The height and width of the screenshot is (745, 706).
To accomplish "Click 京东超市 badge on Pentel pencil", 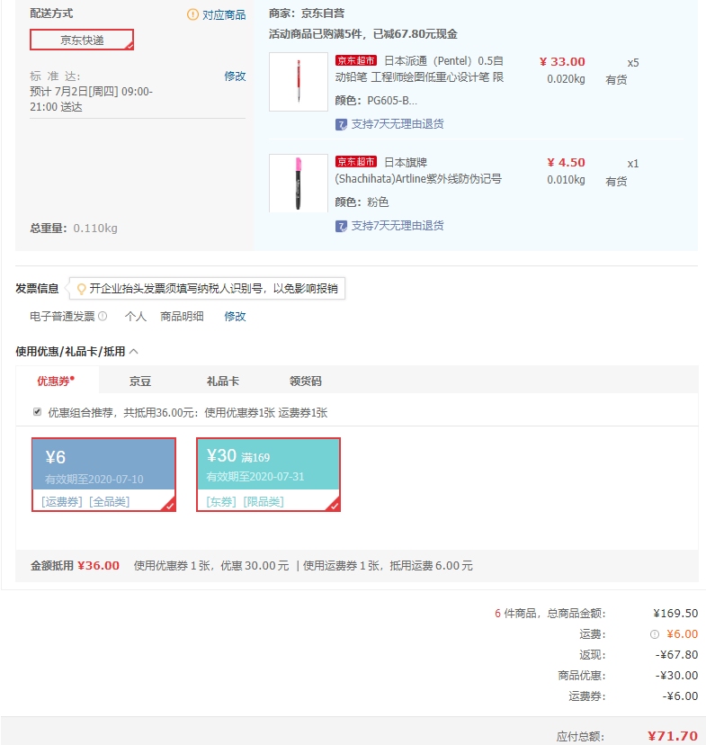I will pyautogui.click(x=356, y=61).
